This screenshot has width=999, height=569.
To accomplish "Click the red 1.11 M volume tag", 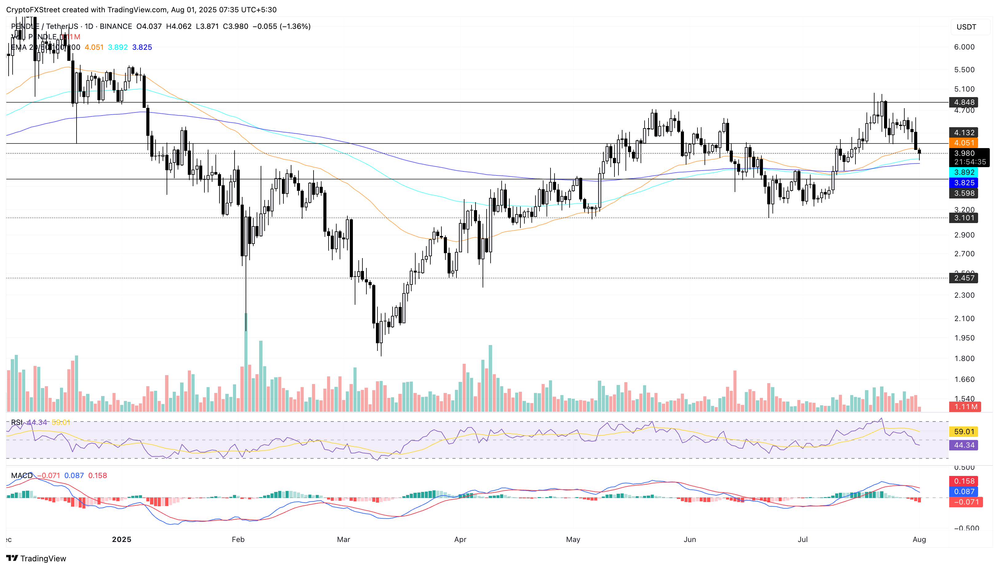I will click(965, 407).
